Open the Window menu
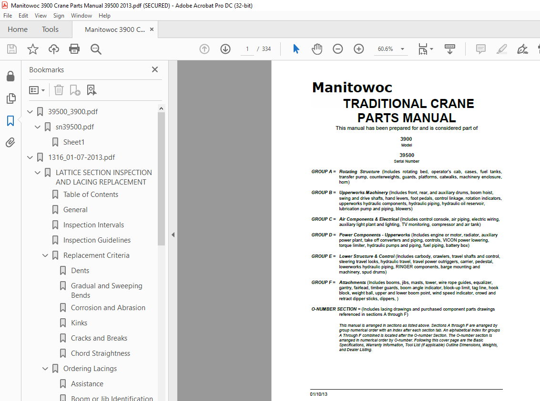540x401 pixels. click(82, 16)
